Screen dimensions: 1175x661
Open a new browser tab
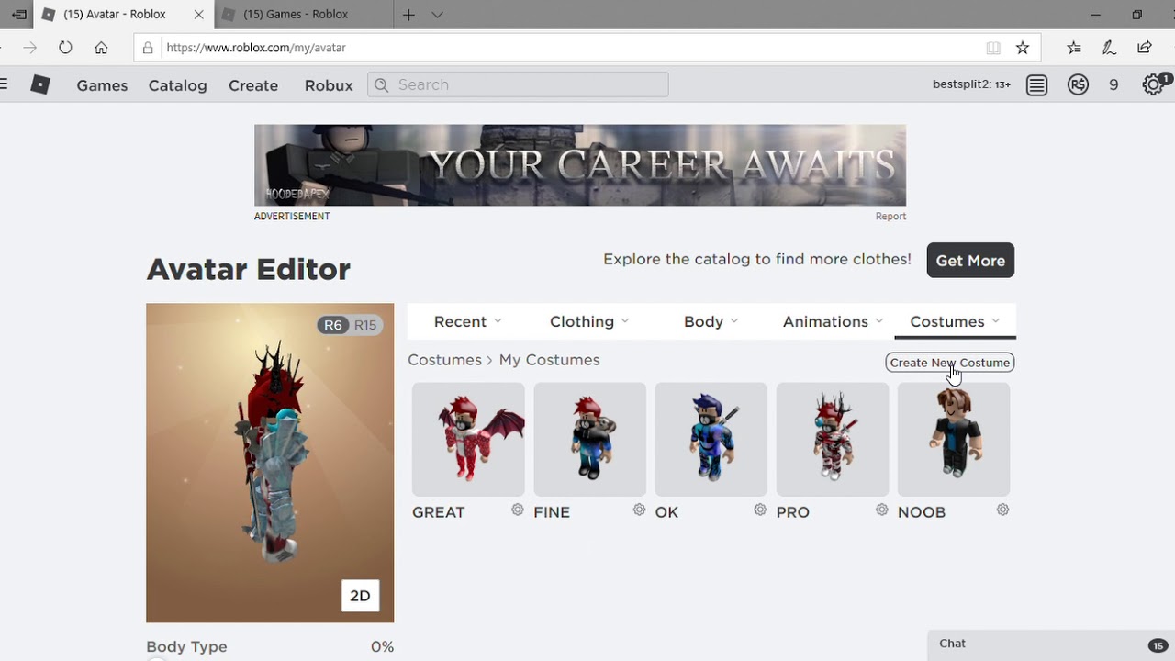pos(408,15)
